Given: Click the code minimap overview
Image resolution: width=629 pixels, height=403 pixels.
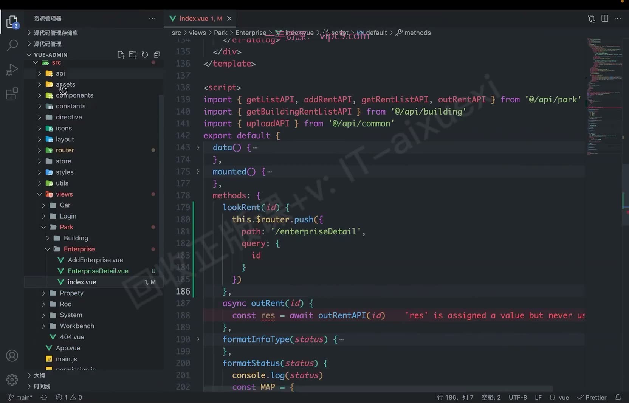Looking at the screenshot, I should coord(604,96).
